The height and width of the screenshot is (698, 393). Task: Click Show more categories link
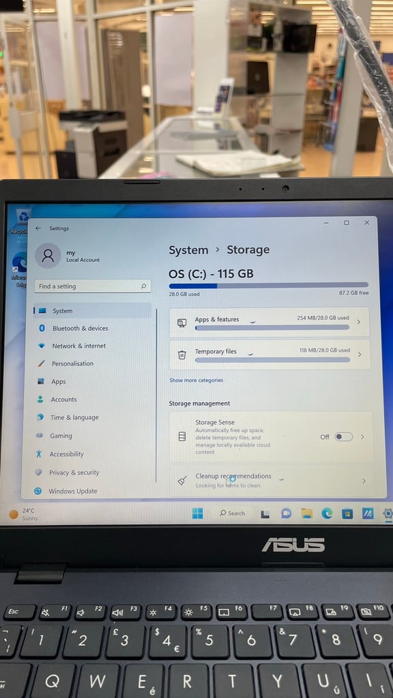pos(196,380)
